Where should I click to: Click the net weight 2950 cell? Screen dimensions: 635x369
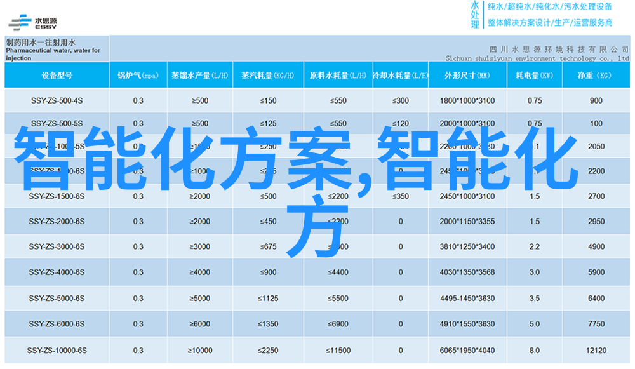[x=596, y=222]
